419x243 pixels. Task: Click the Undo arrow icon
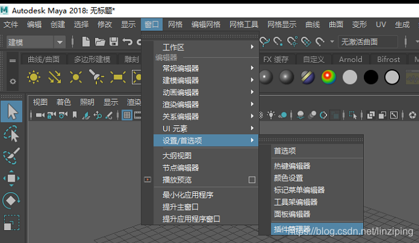pyautogui.click(x=128, y=42)
